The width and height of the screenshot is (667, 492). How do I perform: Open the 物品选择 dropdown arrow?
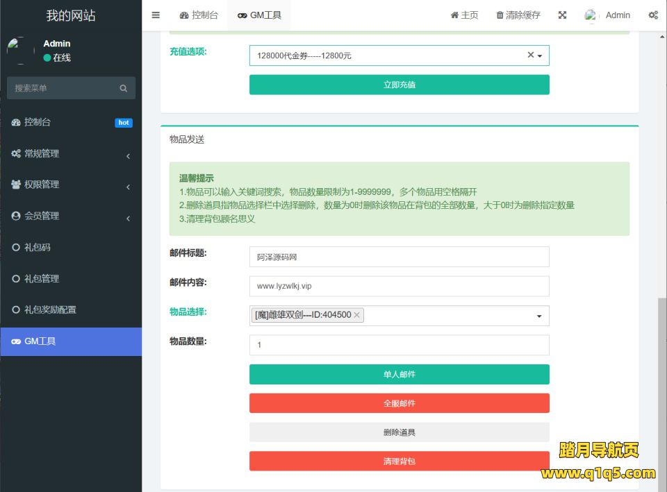coord(539,316)
